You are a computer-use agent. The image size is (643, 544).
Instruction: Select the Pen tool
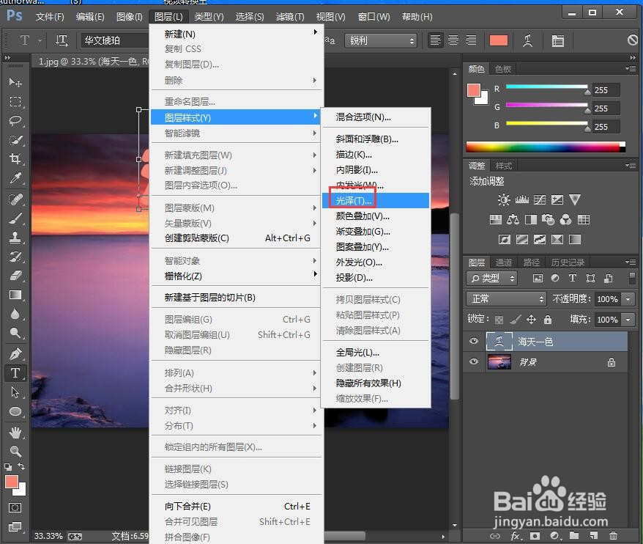[x=15, y=353]
